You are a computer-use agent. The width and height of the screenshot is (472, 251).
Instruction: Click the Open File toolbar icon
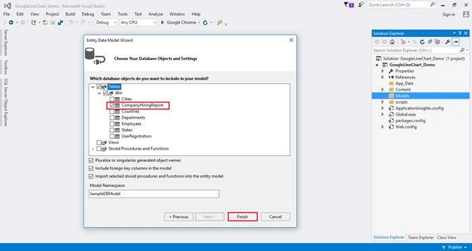coord(45,22)
